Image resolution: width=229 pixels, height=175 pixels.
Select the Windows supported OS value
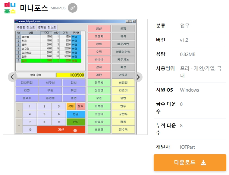click(x=190, y=90)
